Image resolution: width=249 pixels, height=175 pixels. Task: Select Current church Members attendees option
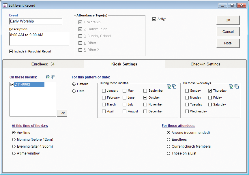(169, 146)
